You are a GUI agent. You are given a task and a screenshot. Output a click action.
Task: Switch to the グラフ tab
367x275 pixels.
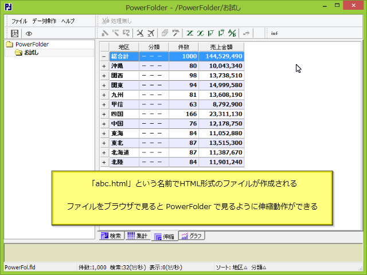(192, 235)
